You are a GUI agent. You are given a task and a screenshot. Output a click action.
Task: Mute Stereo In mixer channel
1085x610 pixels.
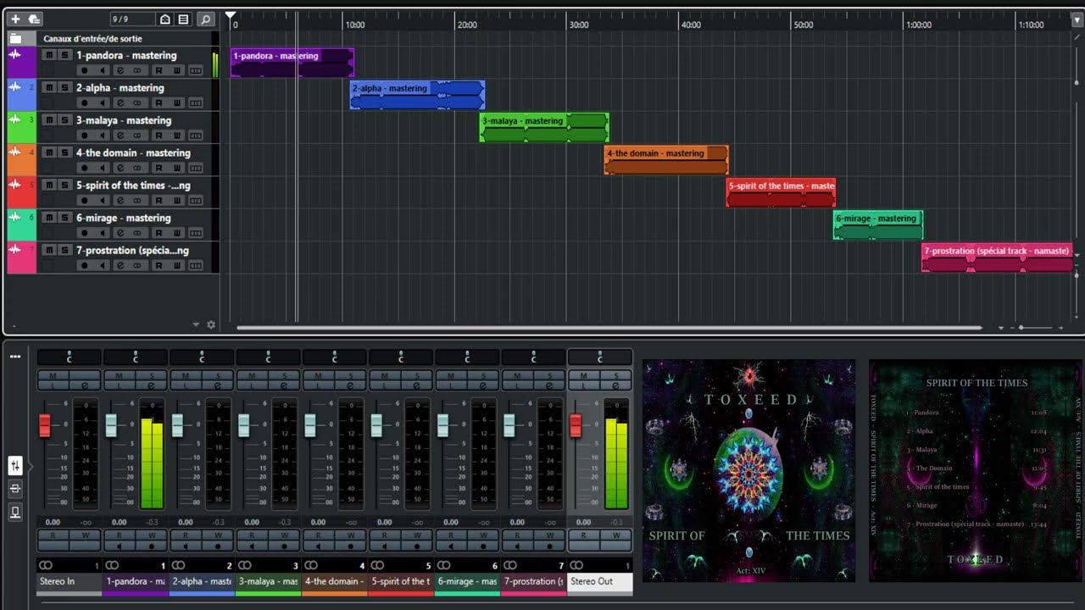coord(53,375)
